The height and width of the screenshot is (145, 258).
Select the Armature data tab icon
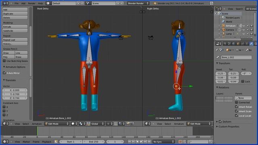coord(247,43)
